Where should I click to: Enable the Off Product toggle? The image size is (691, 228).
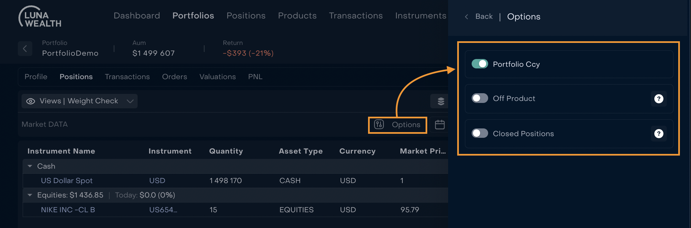click(480, 98)
